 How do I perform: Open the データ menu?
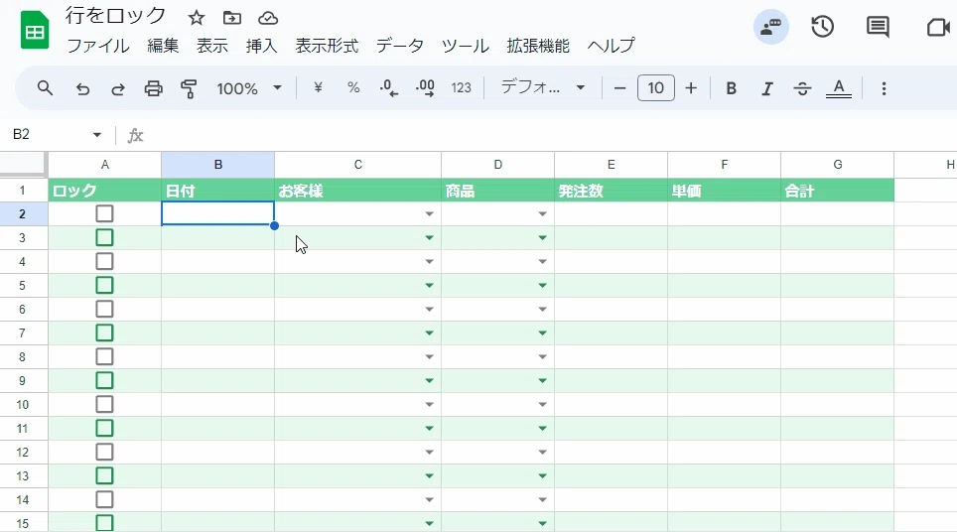pos(400,46)
